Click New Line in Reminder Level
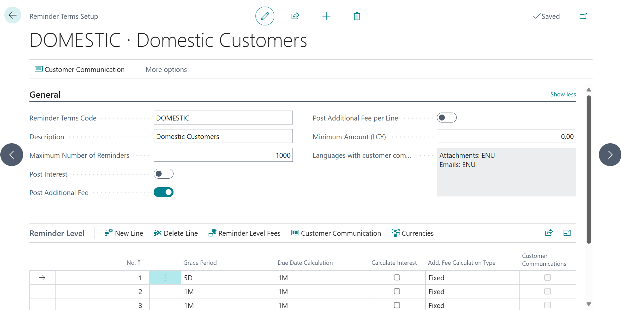 coord(124,233)
